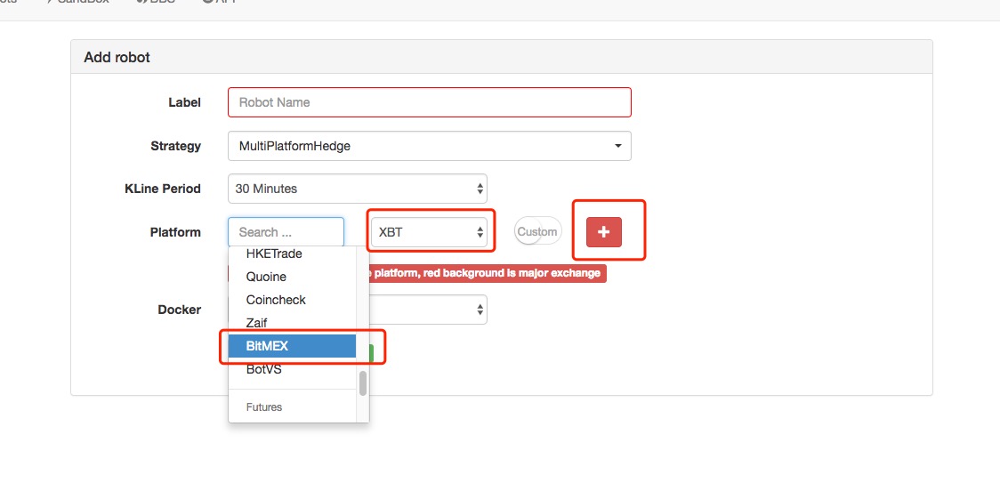Open the XBT currency dropdown
The image size is (1000, 483).
point(430,232)
